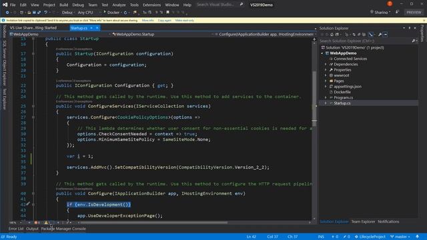Image resolution: width=427 pixels, height=240 pixels.
Task: Click the Visual Studio logo icon
Action: tap(5, 5)
